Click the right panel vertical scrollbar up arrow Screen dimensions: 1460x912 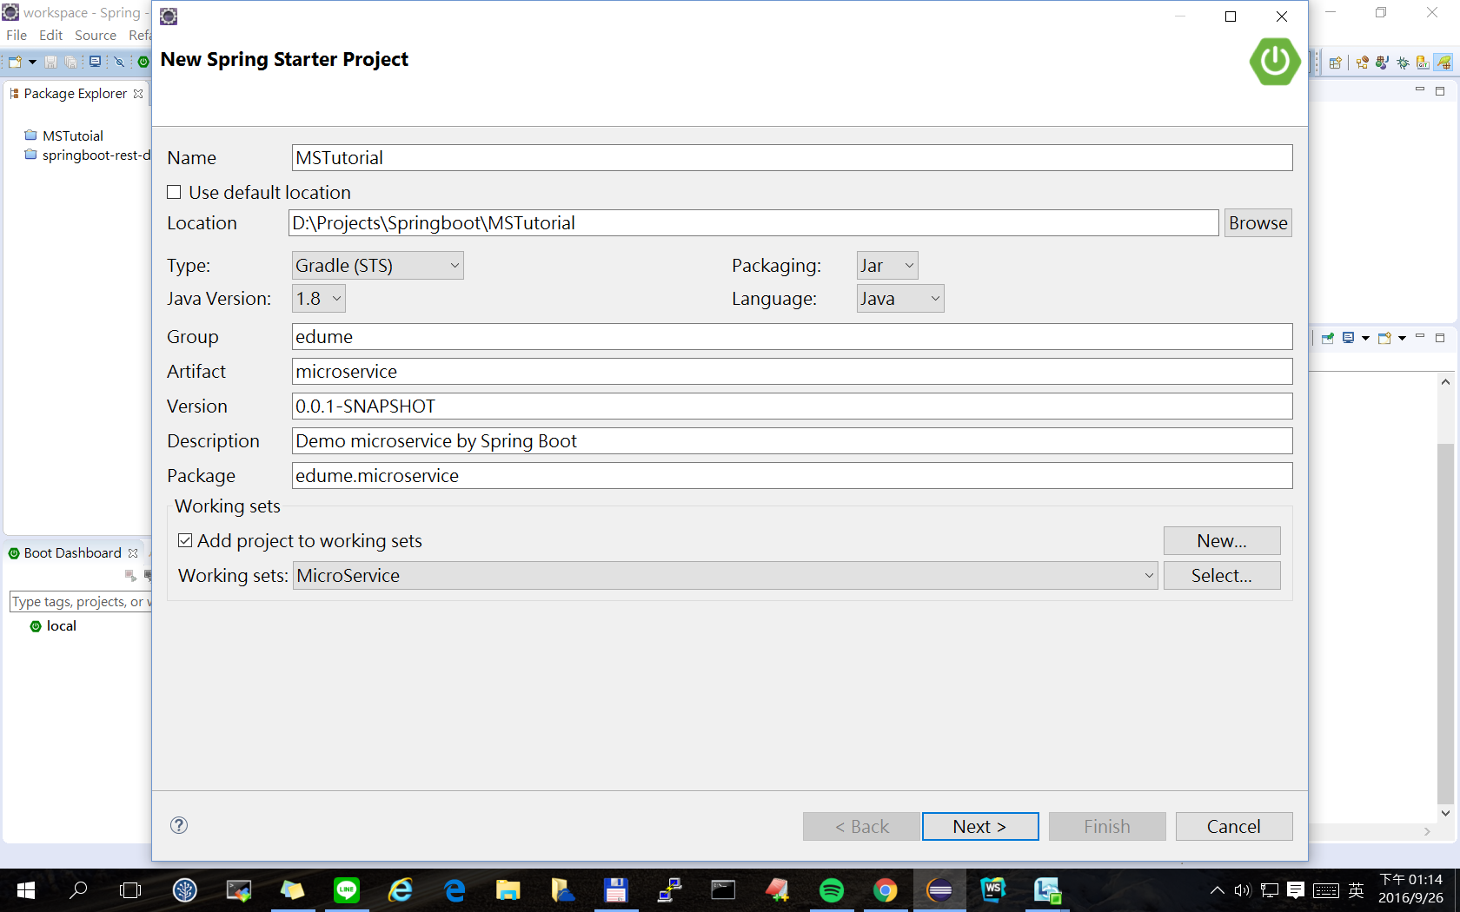tap(1445, 381)
